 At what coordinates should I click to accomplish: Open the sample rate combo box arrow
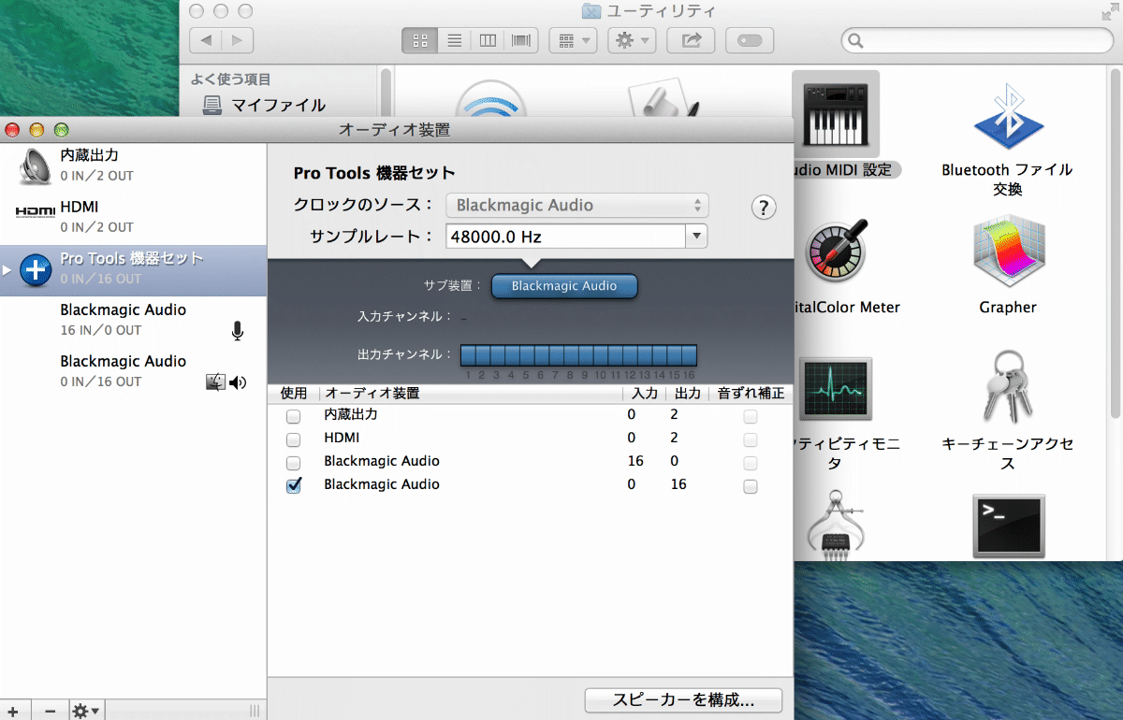[696, 237]
